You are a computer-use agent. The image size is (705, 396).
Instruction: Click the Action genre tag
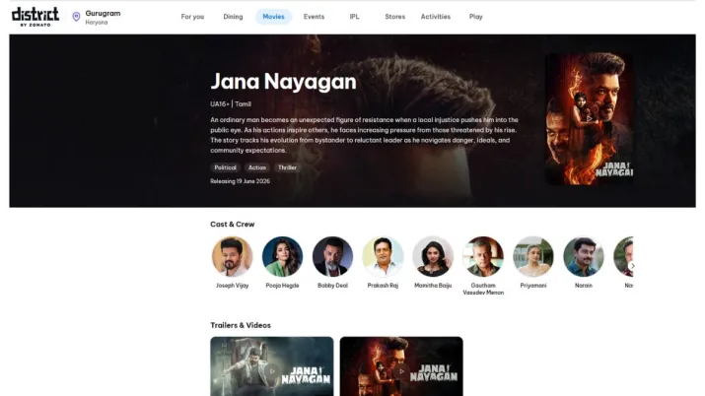click(x=257, y=167)
